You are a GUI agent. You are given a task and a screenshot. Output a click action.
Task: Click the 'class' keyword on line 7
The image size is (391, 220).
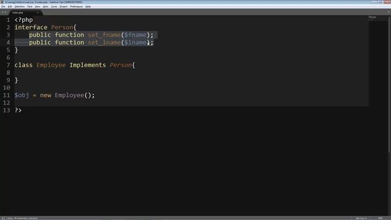pos(23,65)
